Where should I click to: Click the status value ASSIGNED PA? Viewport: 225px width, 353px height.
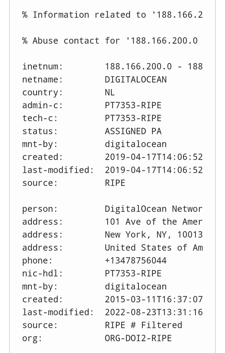133,131
